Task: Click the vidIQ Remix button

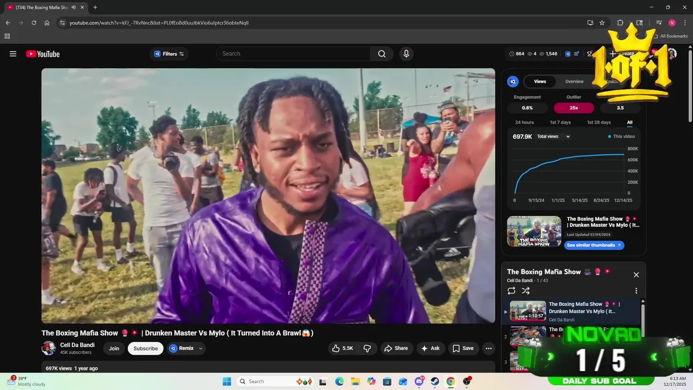Action: [x=181, y=348]
